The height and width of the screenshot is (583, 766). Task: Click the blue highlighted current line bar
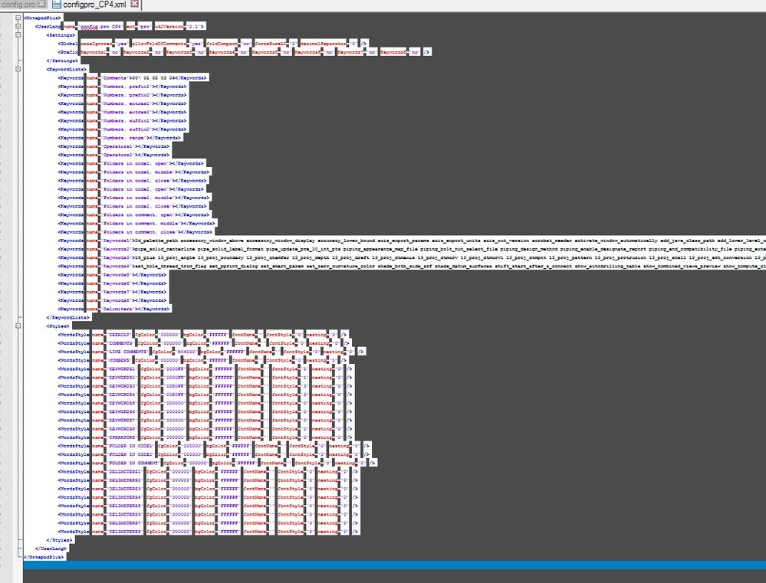click(x=394, y=565)
